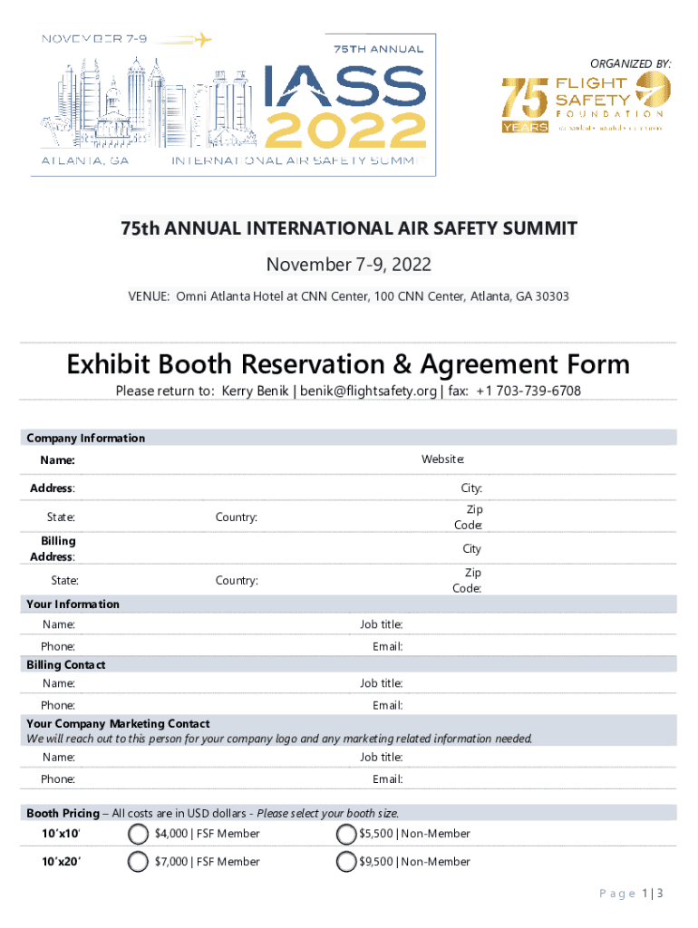Click the Exhibit Booth Reservation & Agreement Form heading

tap(348, 364)
